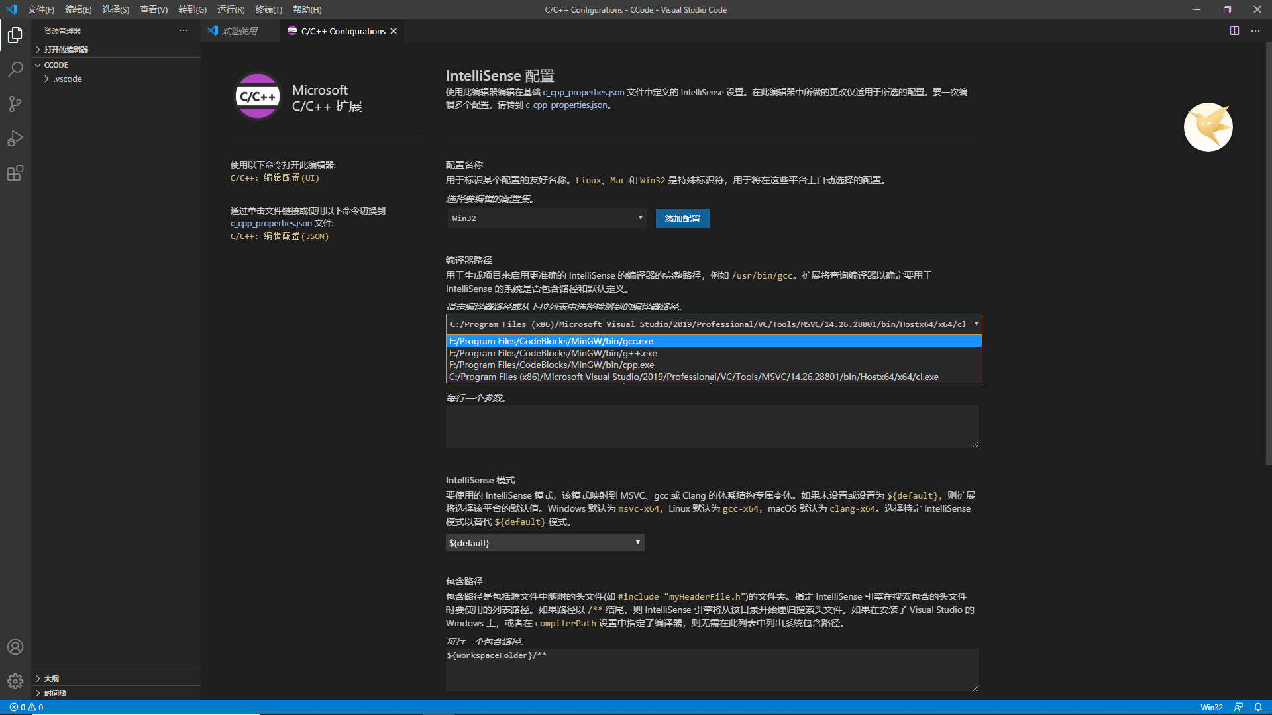Select the C/C++ Configurations tab
Screen dimensions: 1272x715
pyautogui.click(x=342, y=31)
